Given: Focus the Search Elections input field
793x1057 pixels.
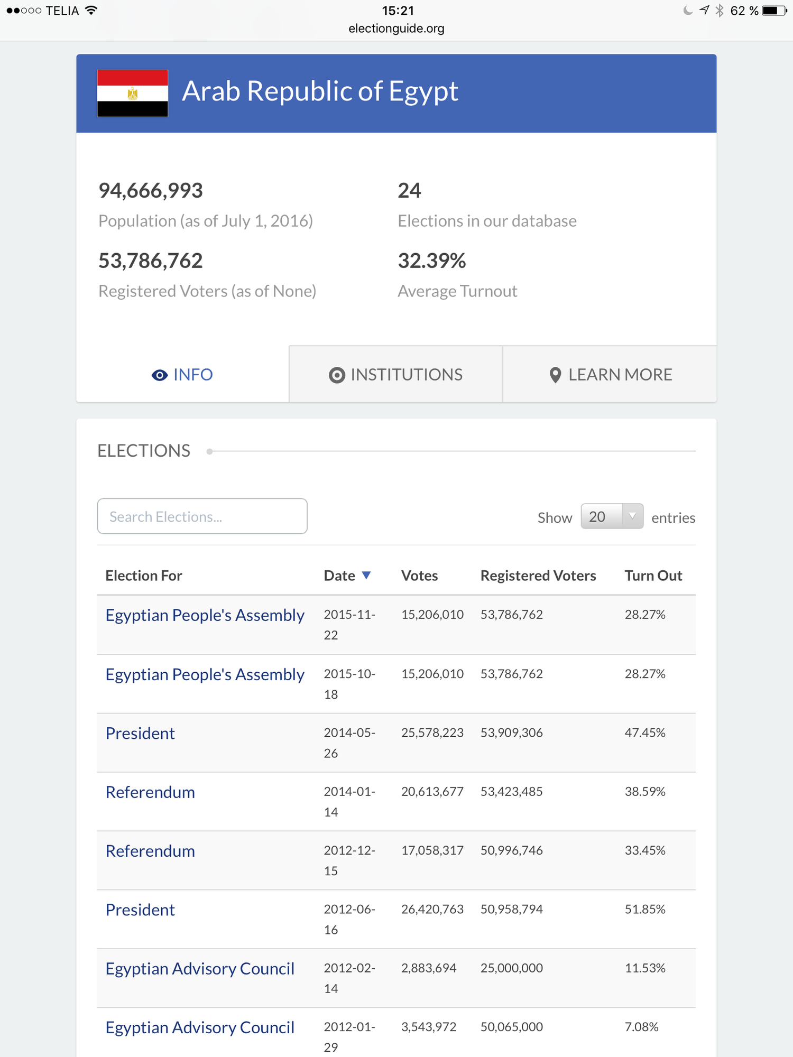Looking at the screenshot, I should [202, 516].
